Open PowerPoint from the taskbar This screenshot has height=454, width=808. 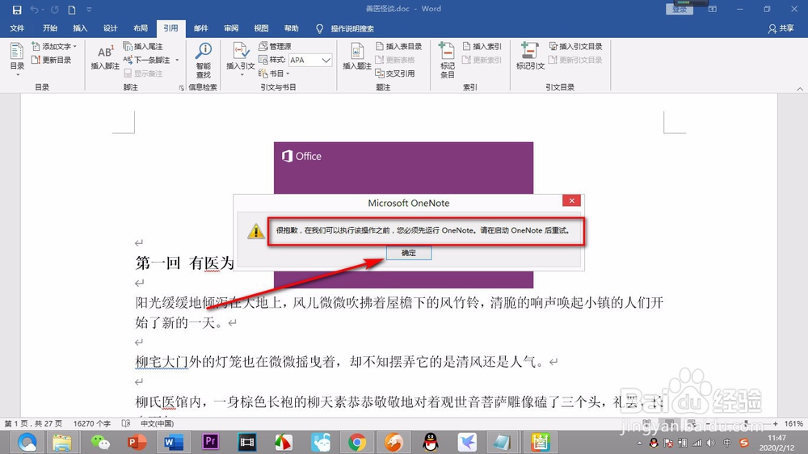click(136, 442)
